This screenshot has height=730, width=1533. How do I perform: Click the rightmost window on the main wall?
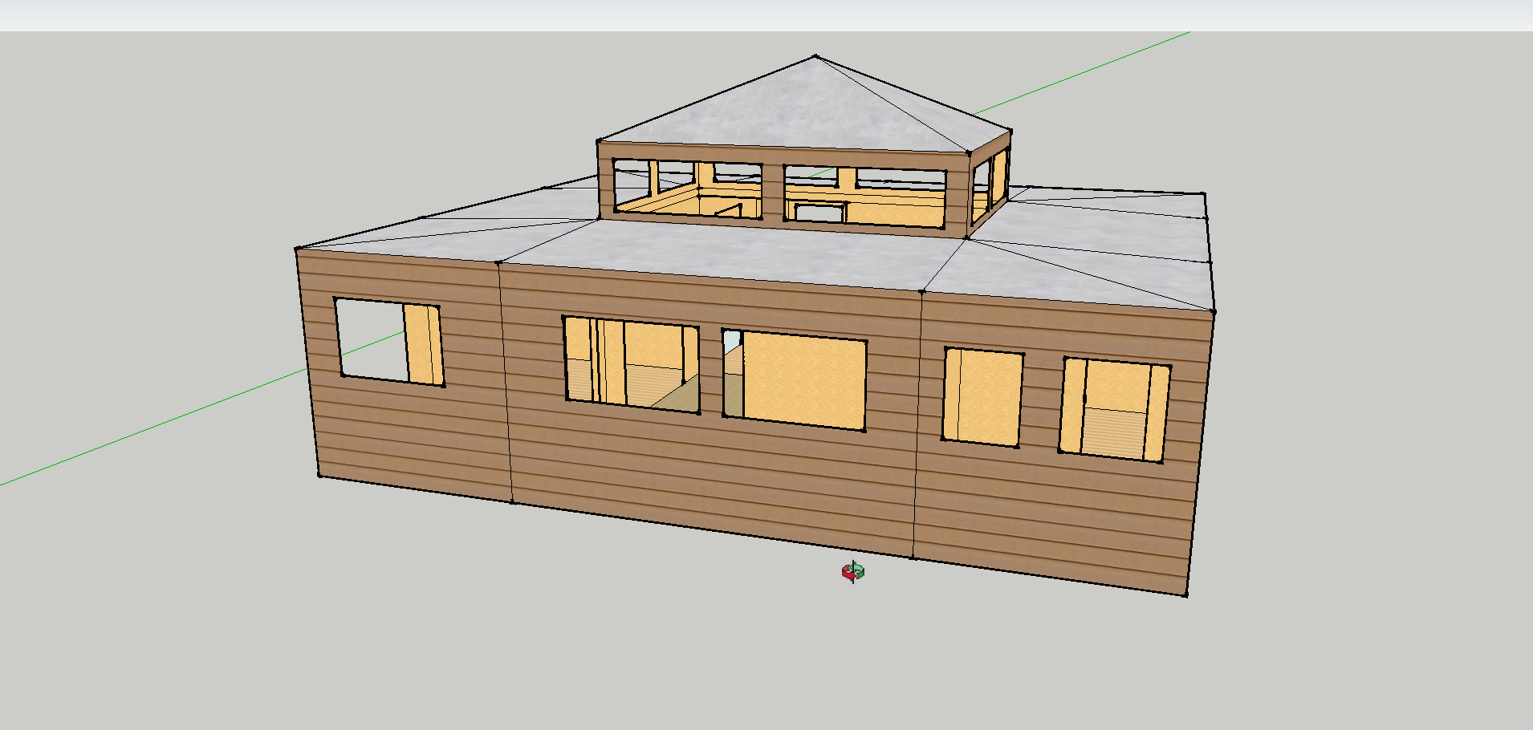coord(1114,409)
